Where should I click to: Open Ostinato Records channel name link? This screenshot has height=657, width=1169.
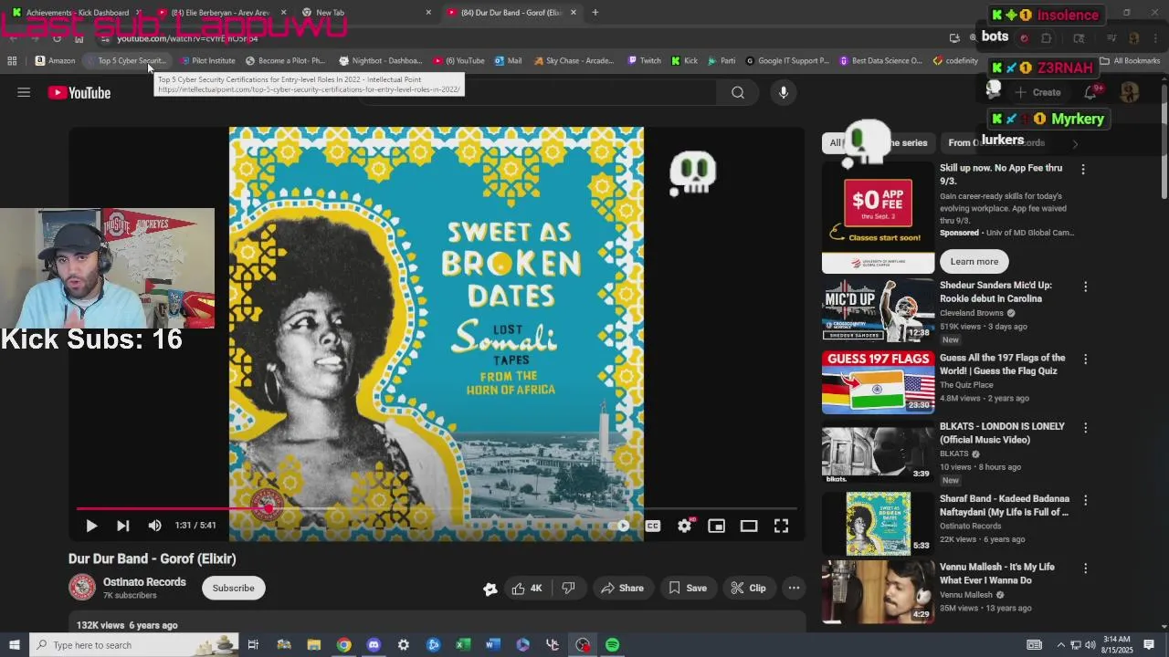[x=144, y=582]
